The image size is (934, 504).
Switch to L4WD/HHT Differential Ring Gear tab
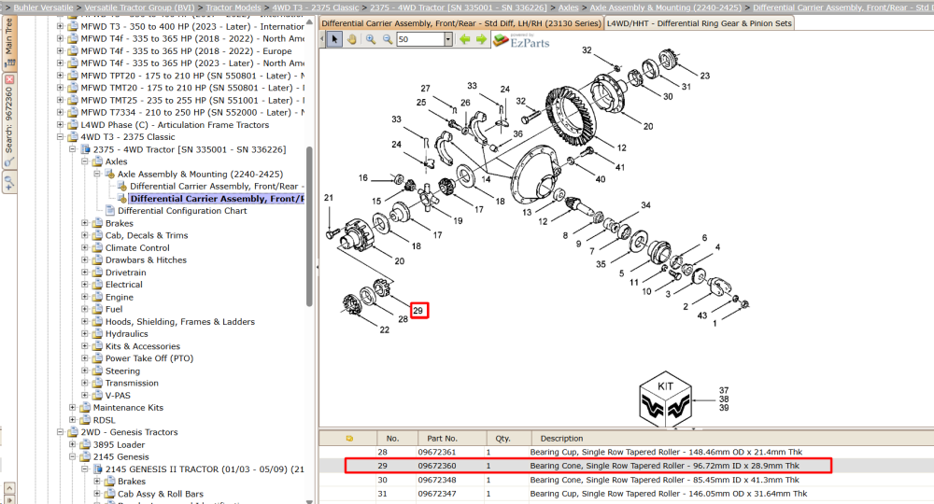700,23
